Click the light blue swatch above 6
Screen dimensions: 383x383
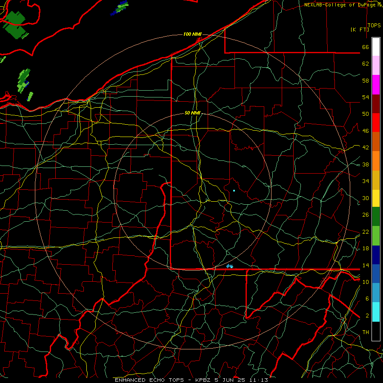coord(376,293)
